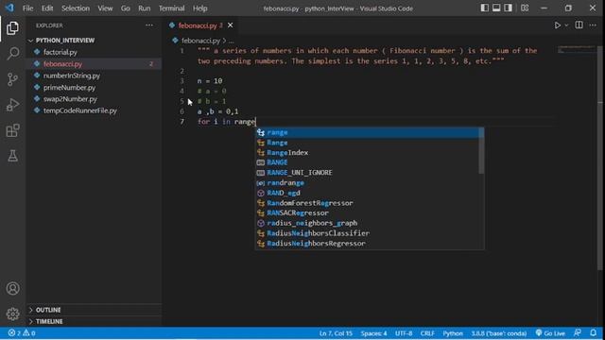
Task: Toggle the Secondary Side Bar layout icon
Action: [x=509, y=8]
